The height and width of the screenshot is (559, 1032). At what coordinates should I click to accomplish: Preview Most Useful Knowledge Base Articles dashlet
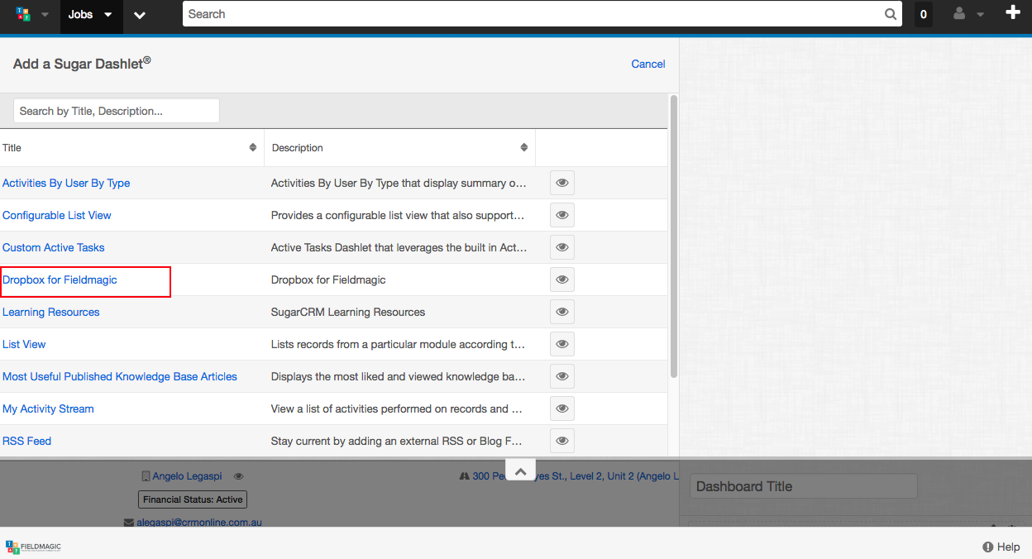[562, 376]
